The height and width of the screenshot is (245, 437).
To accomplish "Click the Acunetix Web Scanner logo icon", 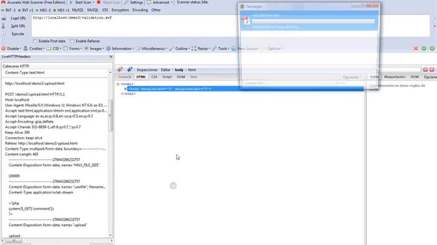I will click(3, 2).
